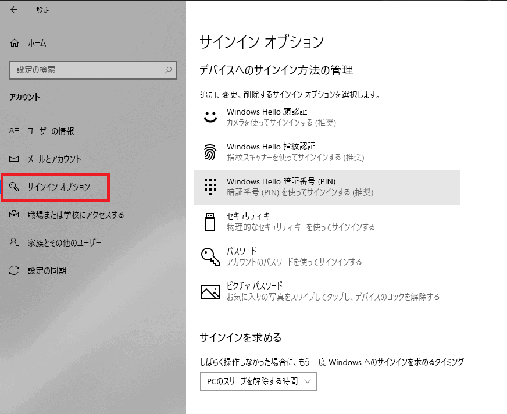Open 家族とその他のユーザー page
The height and width of the screenshot is (414, 507).
[64, 242]
